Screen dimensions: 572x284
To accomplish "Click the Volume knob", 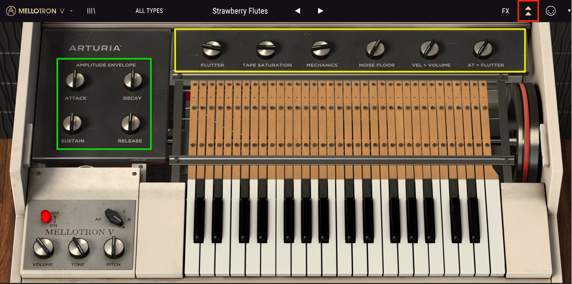I will click(x=43, y=248).
